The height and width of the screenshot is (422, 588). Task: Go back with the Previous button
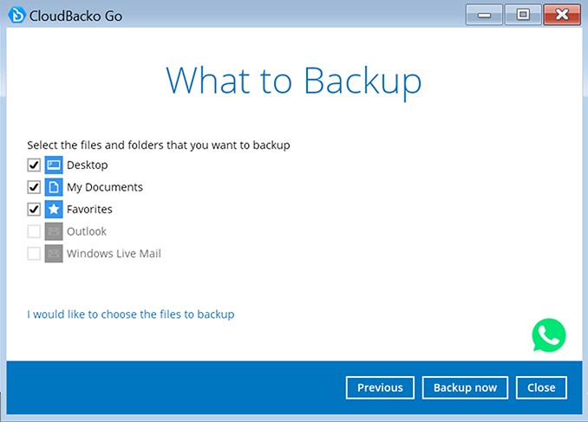pyautogui.click(x=380, y=387)
